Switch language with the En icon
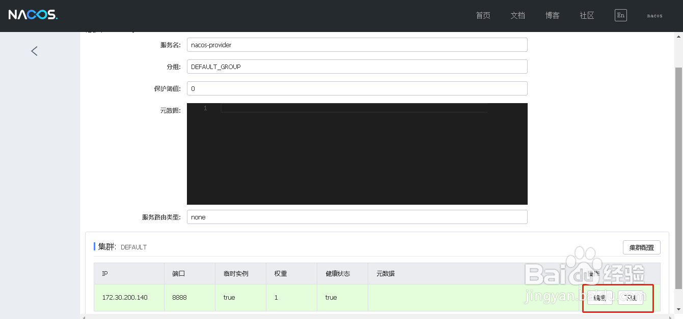Viewport: 683px width, 319px height. point(620,15)
